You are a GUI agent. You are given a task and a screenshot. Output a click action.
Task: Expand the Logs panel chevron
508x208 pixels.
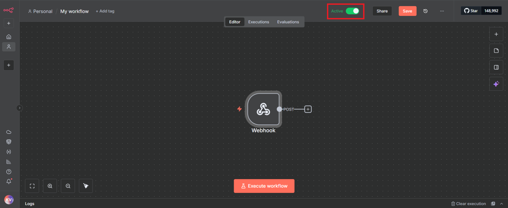[x=501, y=204]
